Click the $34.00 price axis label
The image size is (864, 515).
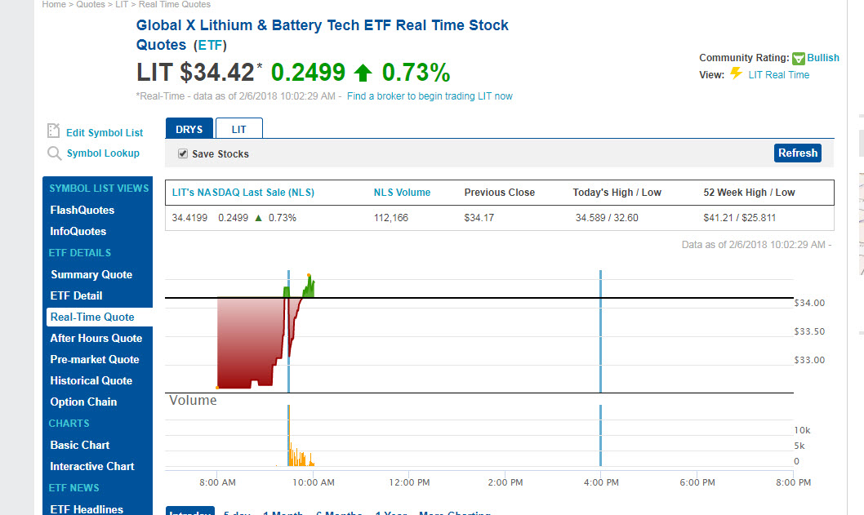[809, 303]
